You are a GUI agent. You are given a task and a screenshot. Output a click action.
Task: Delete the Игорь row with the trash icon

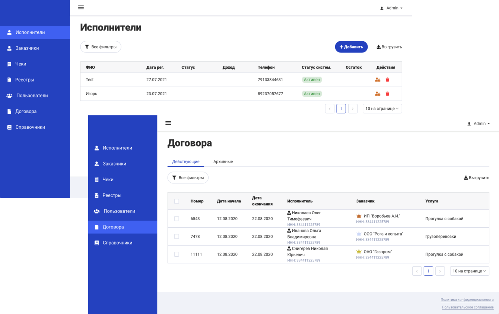click(387, 94)
